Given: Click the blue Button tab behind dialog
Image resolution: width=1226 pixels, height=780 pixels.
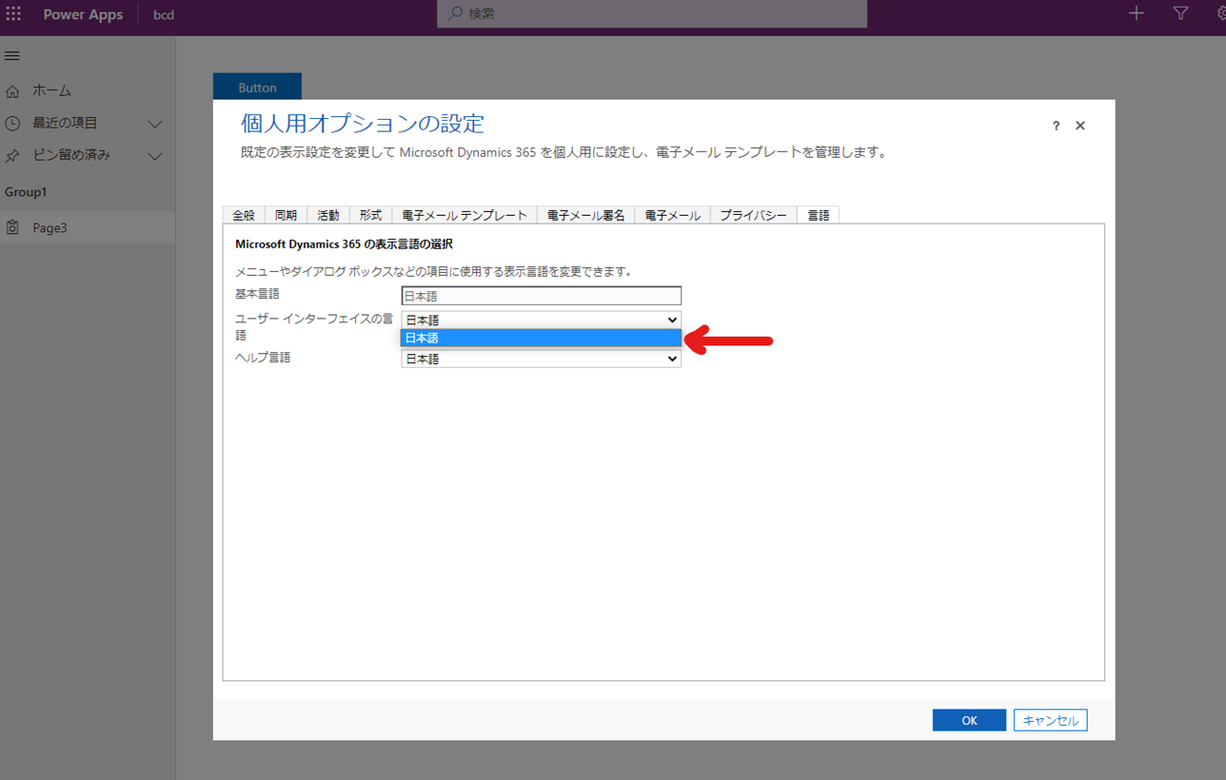Looking at the screenshot, I should pyautogui.click(x=257, y=87).
